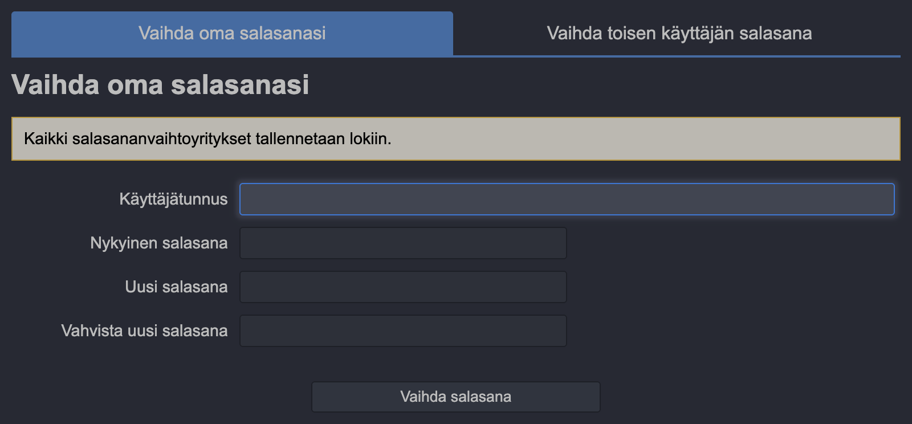
Task: Click the "Vaihda oma salasanasi" page heading
Action: pyautogui.click(x=160, y=85)
